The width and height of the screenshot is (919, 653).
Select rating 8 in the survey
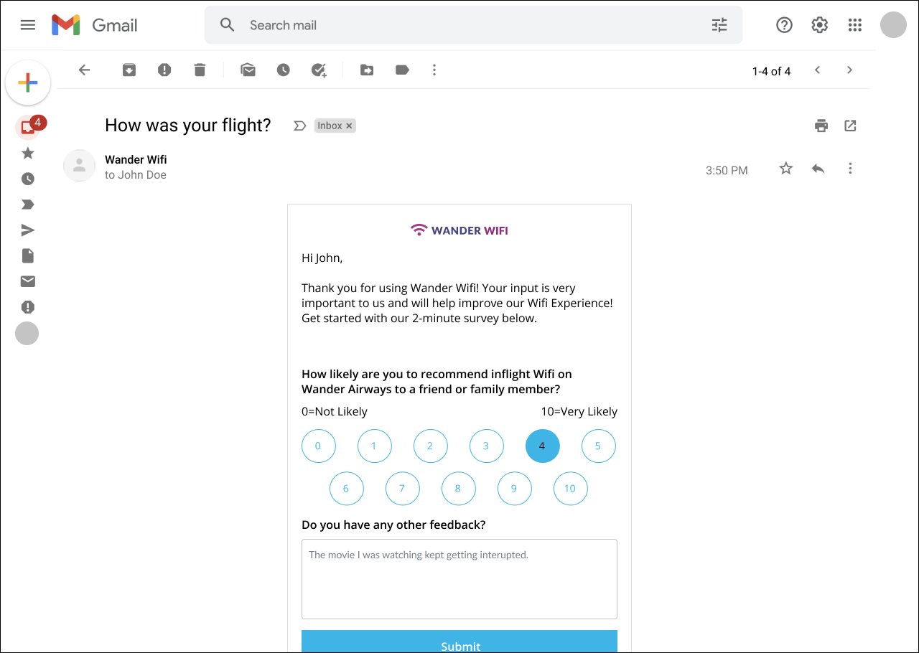tap(458, 489)
